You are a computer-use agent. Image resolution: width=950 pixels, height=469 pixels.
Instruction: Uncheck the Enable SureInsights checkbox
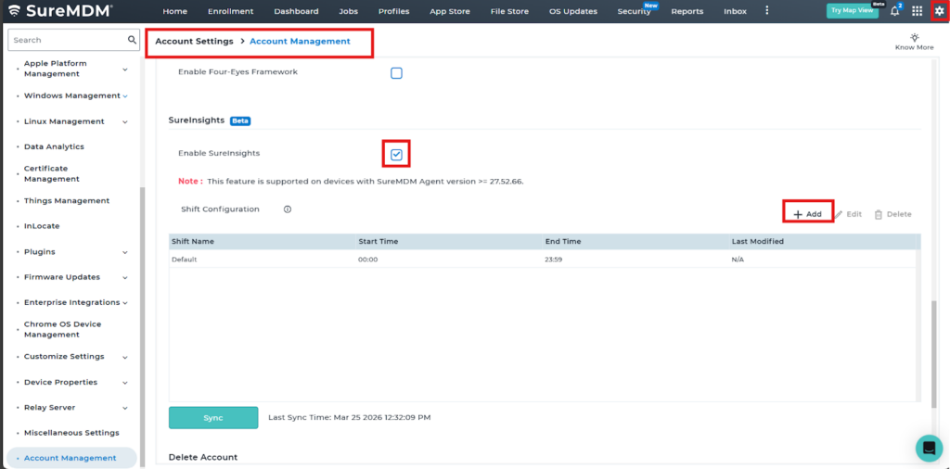click(396, 154)
